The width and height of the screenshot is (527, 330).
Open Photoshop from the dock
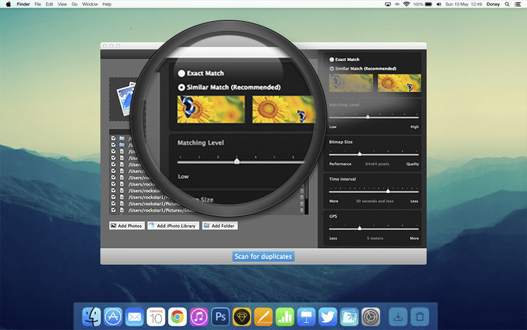click(x=220, y=316)
